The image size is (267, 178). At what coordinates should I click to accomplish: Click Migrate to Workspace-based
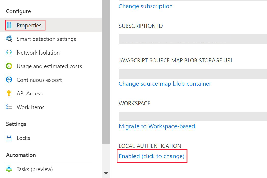pyautogui.click(x=157, y=126)
